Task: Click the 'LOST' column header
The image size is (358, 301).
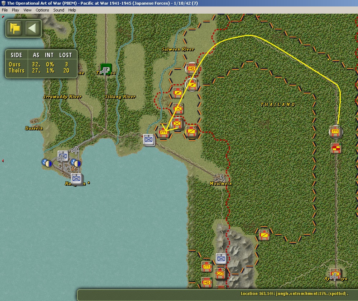Action: [65, 55]
